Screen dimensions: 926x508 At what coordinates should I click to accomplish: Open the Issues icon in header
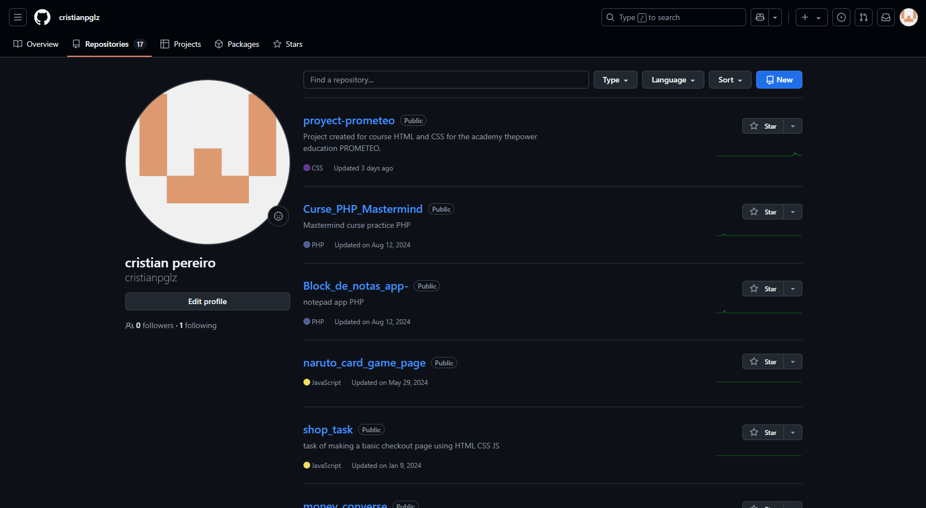[841, 17]
